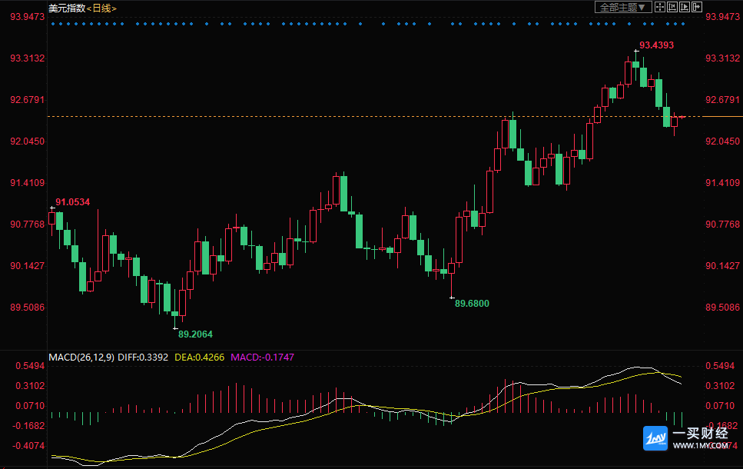Image resolution: width=743 pixels, height=469 pixels.
Task: Click 0.3102 on the right MACD axis
Action: click(720, 386)
